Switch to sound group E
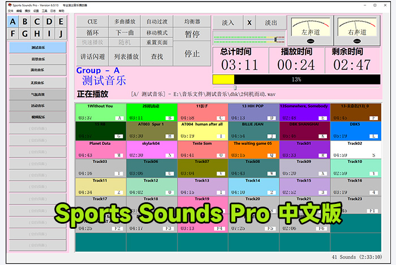The width and height of the screenshot is (396, 265). [61, 22]
